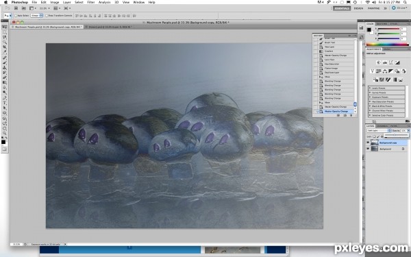
Task: Expand the Levels Presets list
Action: [x=386, y=88]
